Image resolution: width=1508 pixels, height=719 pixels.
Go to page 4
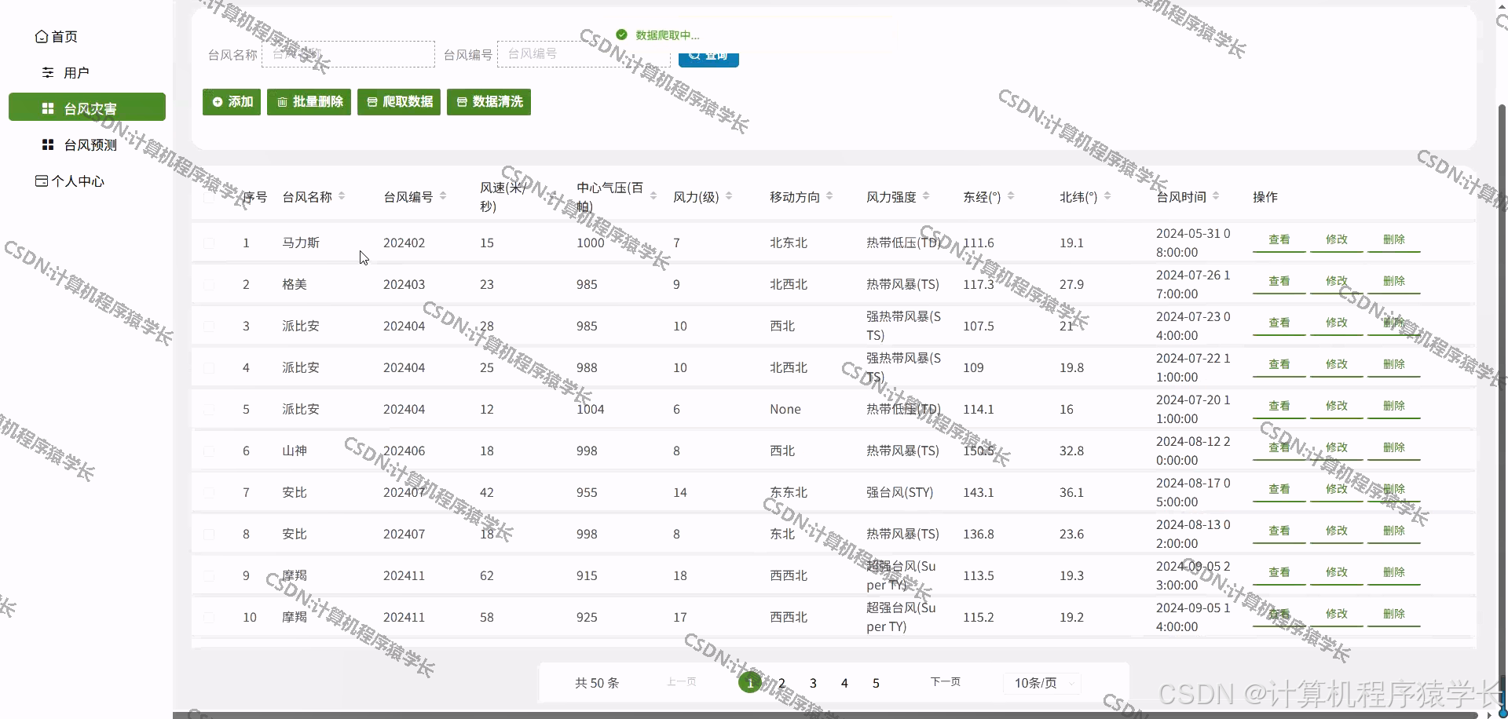click(844, 683)
